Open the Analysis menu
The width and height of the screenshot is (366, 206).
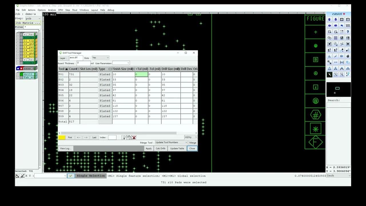point(52,10)
